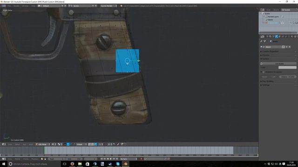
Task: Unlink the World datablock with X
Action: coord(290,47)
